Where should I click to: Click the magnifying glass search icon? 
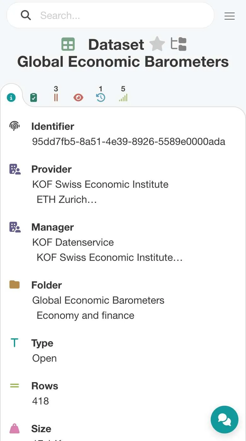point(26,15)
